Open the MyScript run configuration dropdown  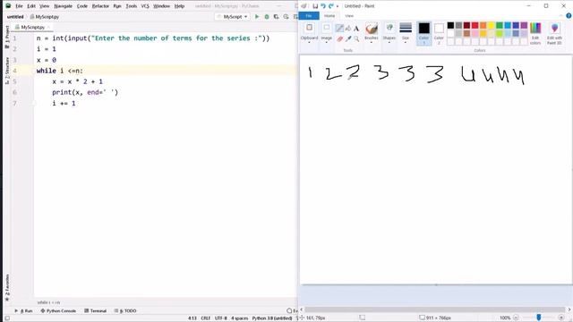click(x=233, y=17)
